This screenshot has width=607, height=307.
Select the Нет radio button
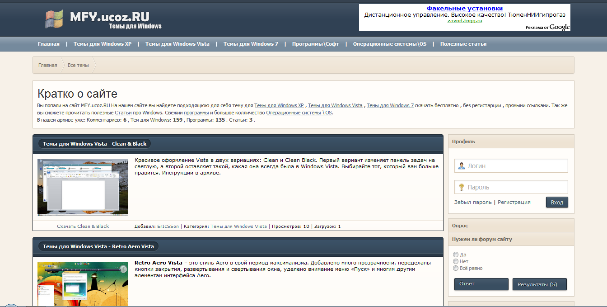[x=456, y=261]
